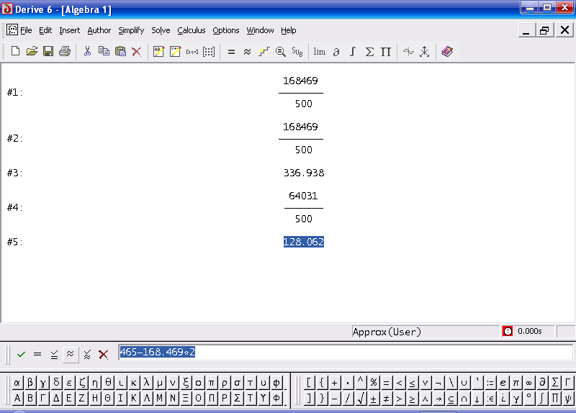Image resolution: width=576 pixels, height=413 pixels.
Task: Click the Print toolbar icon
Action: click(x=65, y=51)
